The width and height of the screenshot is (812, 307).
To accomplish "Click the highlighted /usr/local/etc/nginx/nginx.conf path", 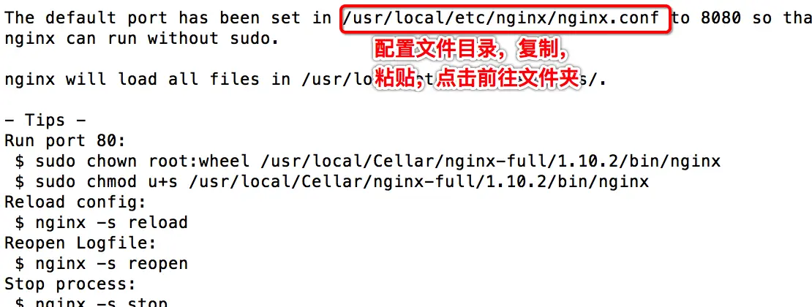I will 501,18.
